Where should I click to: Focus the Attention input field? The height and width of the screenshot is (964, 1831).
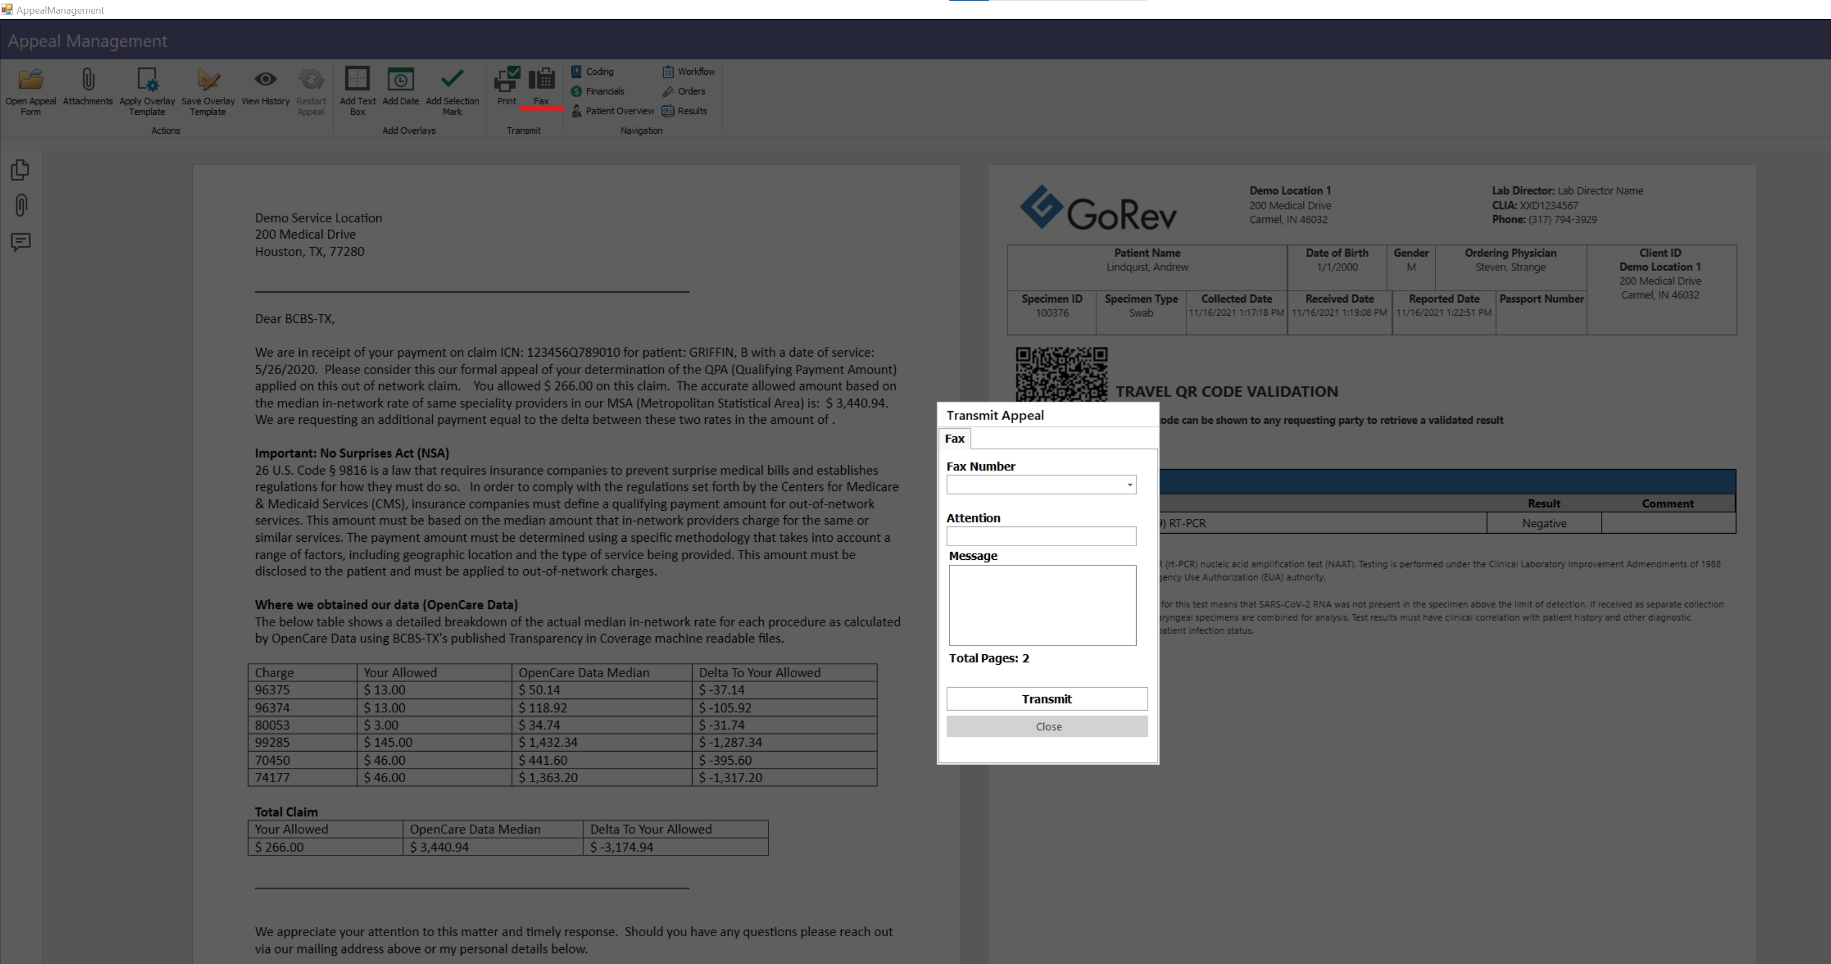click(x=1041, y=536)
